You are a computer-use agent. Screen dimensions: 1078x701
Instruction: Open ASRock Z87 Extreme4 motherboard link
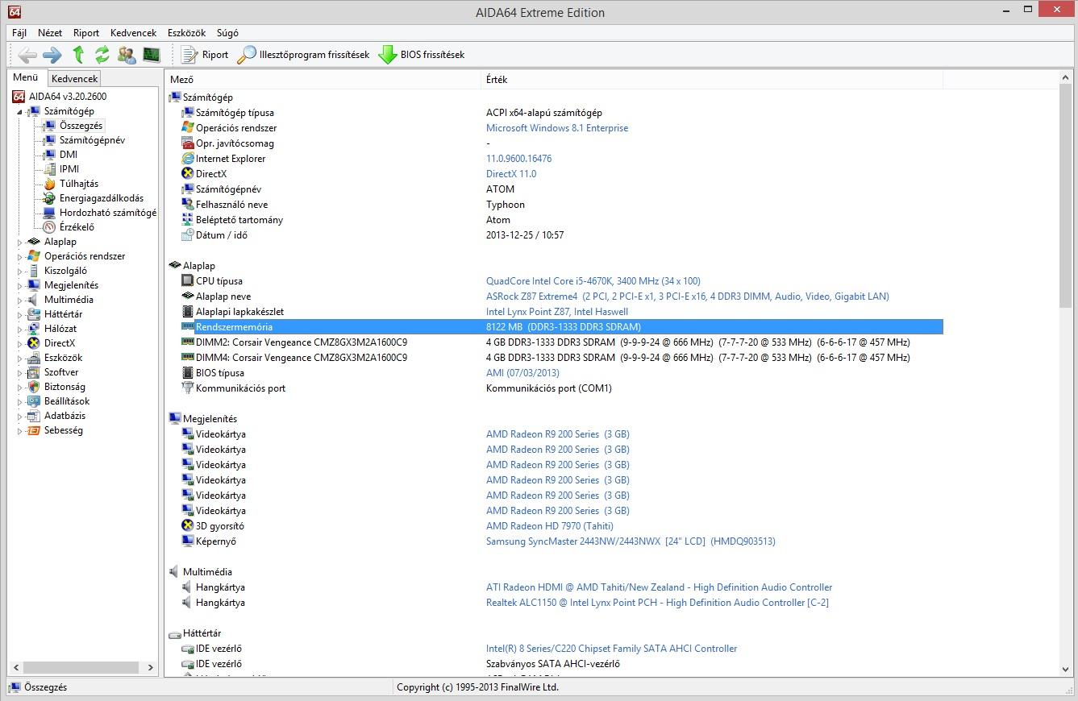click(688, 297)
